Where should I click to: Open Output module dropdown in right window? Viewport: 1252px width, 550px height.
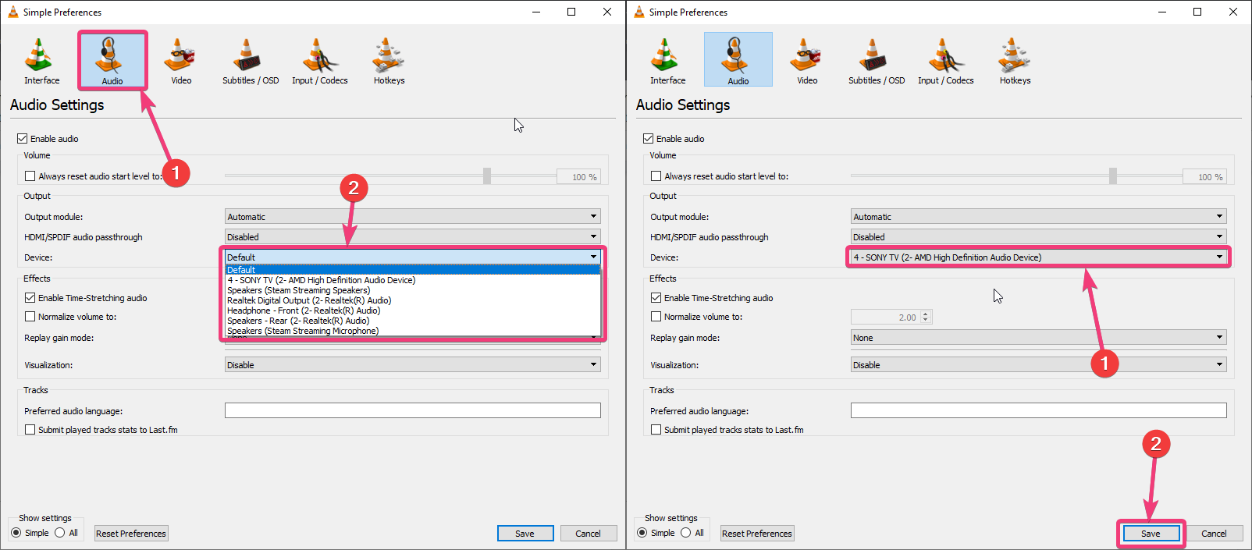1038,217
